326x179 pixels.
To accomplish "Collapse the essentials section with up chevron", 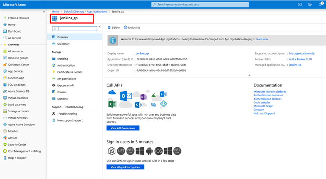I will pos(249,76).
